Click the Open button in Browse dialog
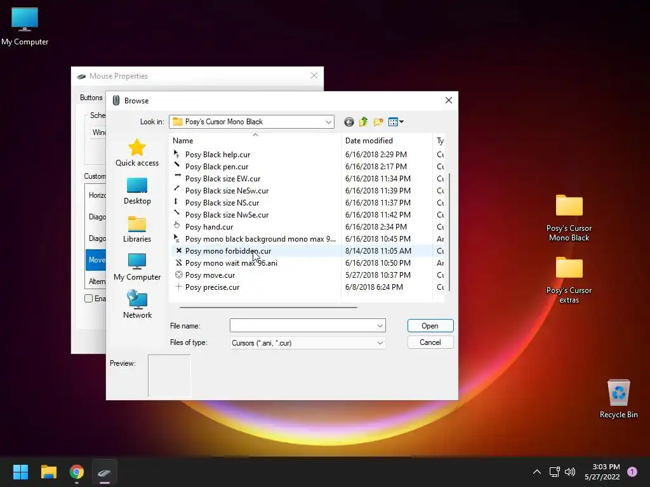The image size is (650, 487). coord(430,326)
